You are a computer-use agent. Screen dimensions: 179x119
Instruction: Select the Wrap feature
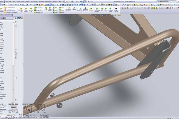[x=62, y=8]
